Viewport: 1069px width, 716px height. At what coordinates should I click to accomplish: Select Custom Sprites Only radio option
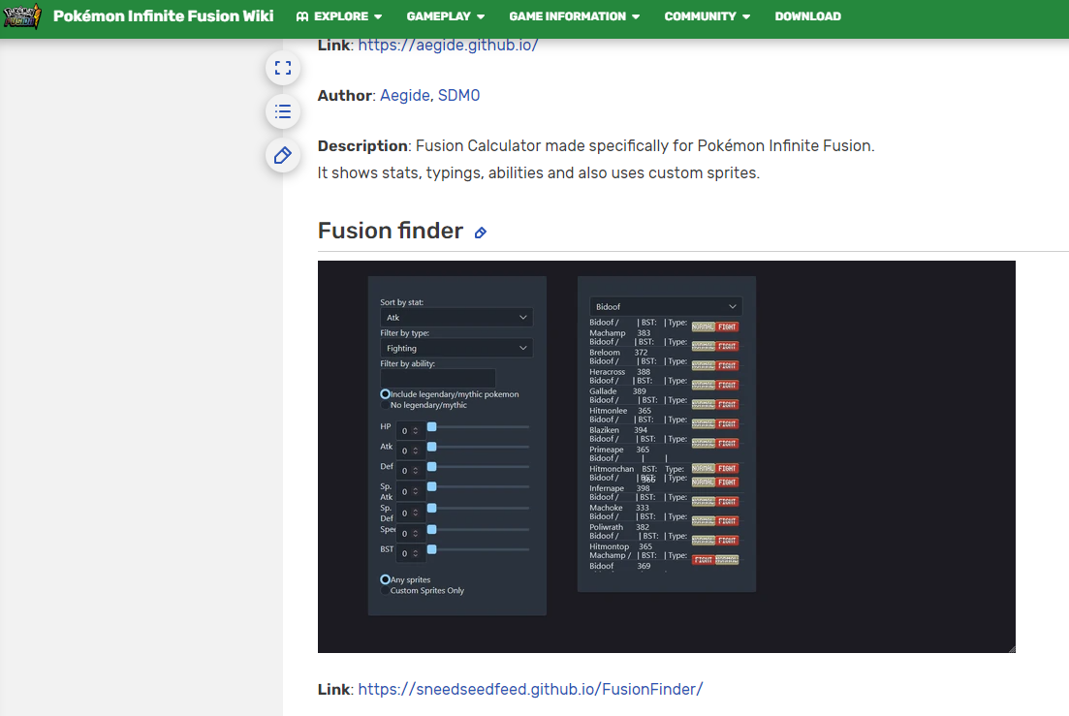point(385,591)
